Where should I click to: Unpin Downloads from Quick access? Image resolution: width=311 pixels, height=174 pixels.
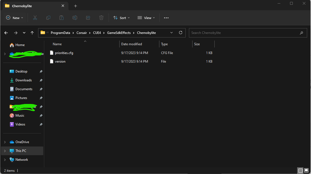(x=41, y=80)
